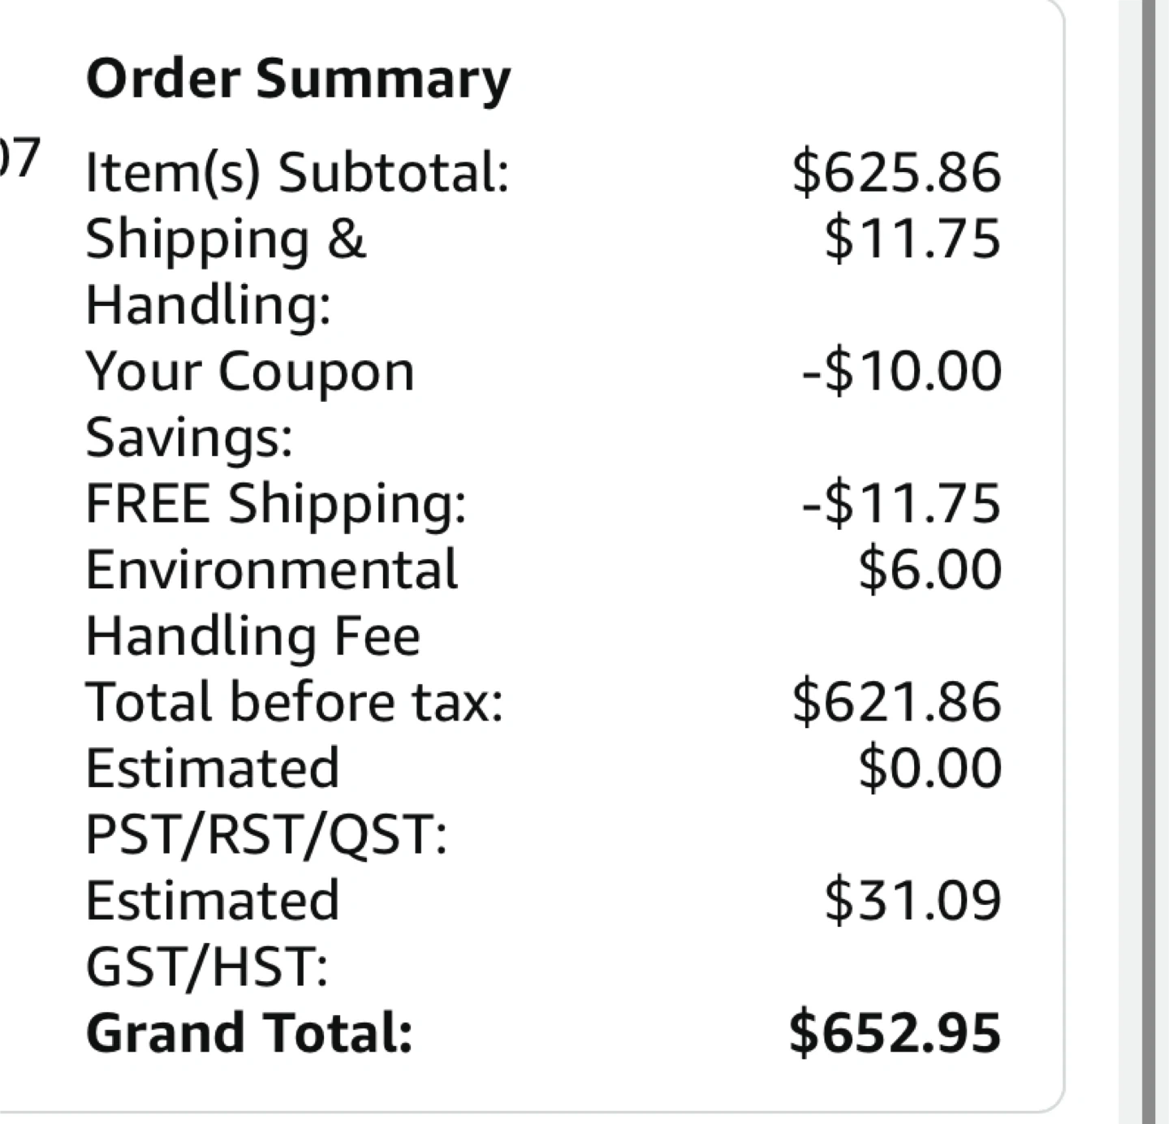Select the Estimated PST/RST/QST label
The image size is (1169, 1124).
point(265,801)
